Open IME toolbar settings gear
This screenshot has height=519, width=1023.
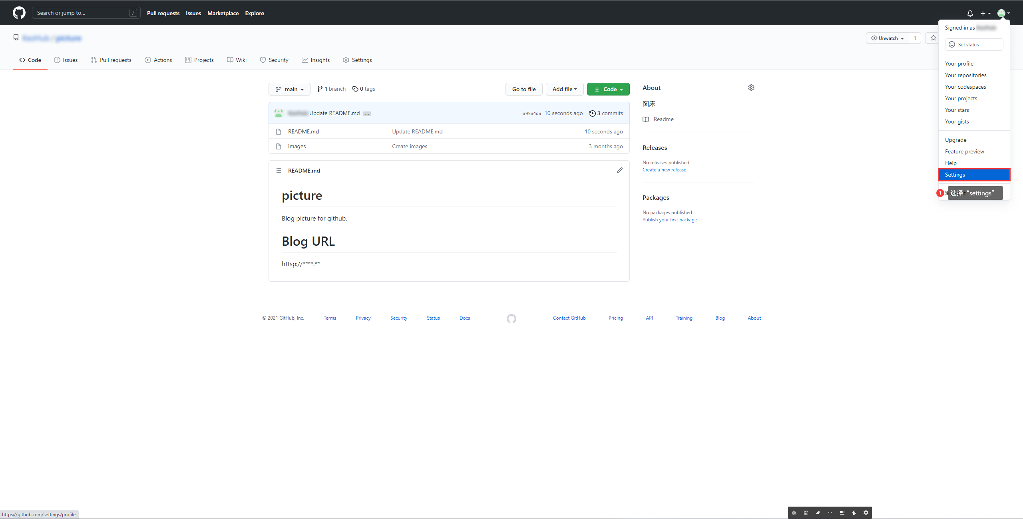click(866, 513)
